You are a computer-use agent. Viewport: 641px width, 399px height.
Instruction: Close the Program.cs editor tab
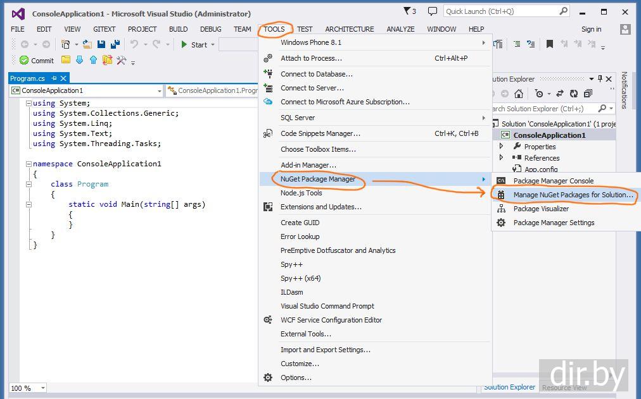[63, 78]
